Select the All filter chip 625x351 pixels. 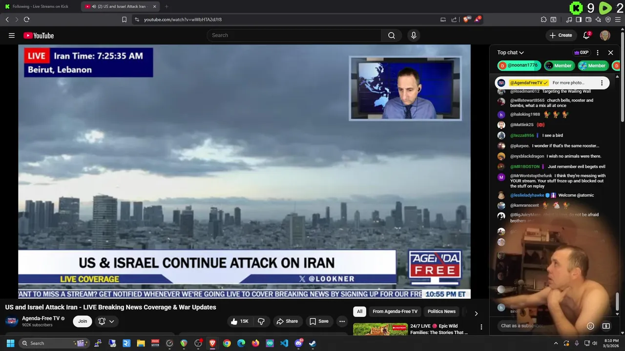pyautogui.click(x=359, y=312)
